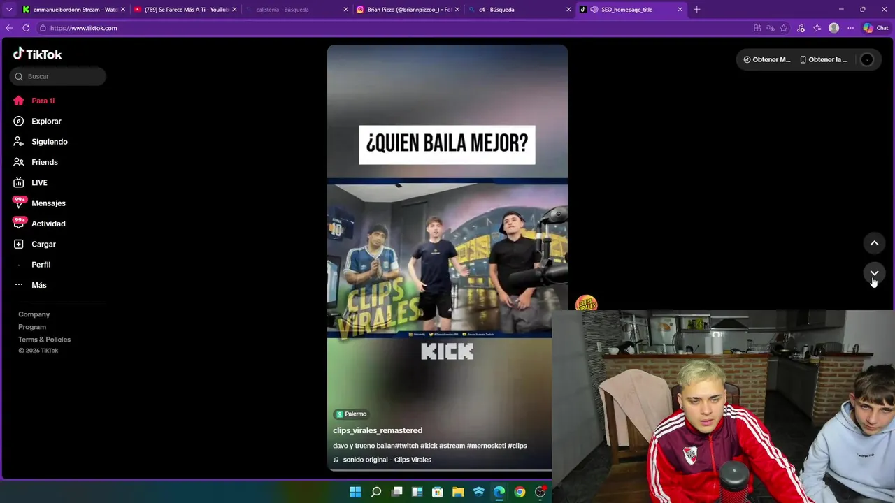Click the browser back arrow

click(x=9, y=28)
